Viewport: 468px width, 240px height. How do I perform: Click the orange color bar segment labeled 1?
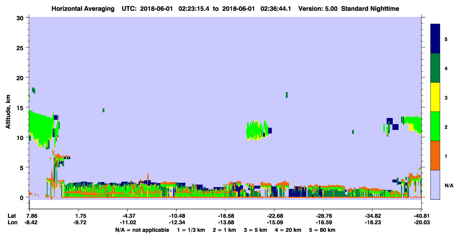coord(435,155)
